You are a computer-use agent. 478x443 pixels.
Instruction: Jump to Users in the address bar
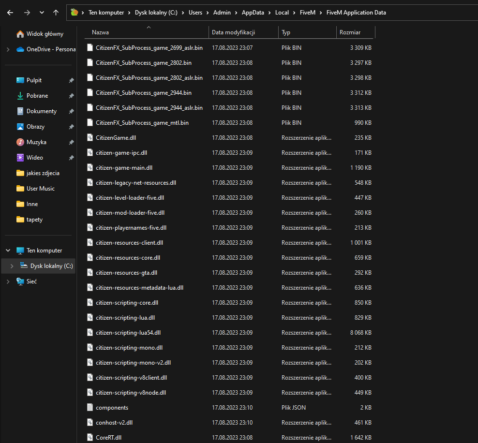tap(195, 13)
